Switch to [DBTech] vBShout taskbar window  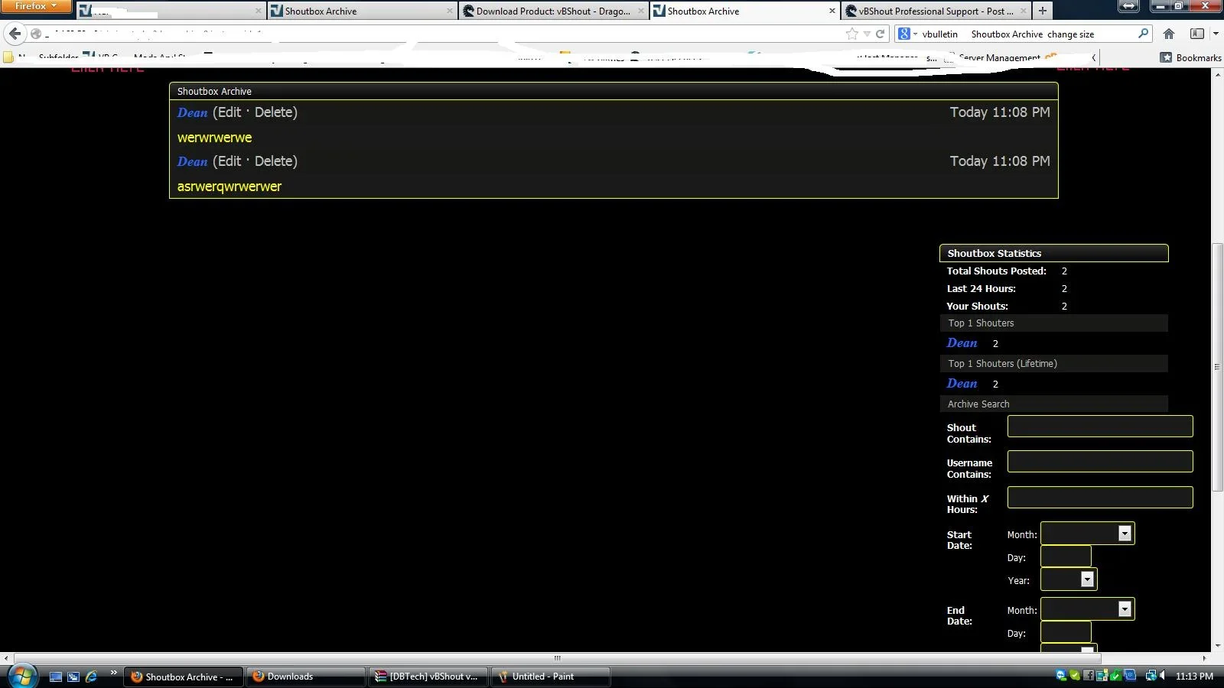point(428,677)
